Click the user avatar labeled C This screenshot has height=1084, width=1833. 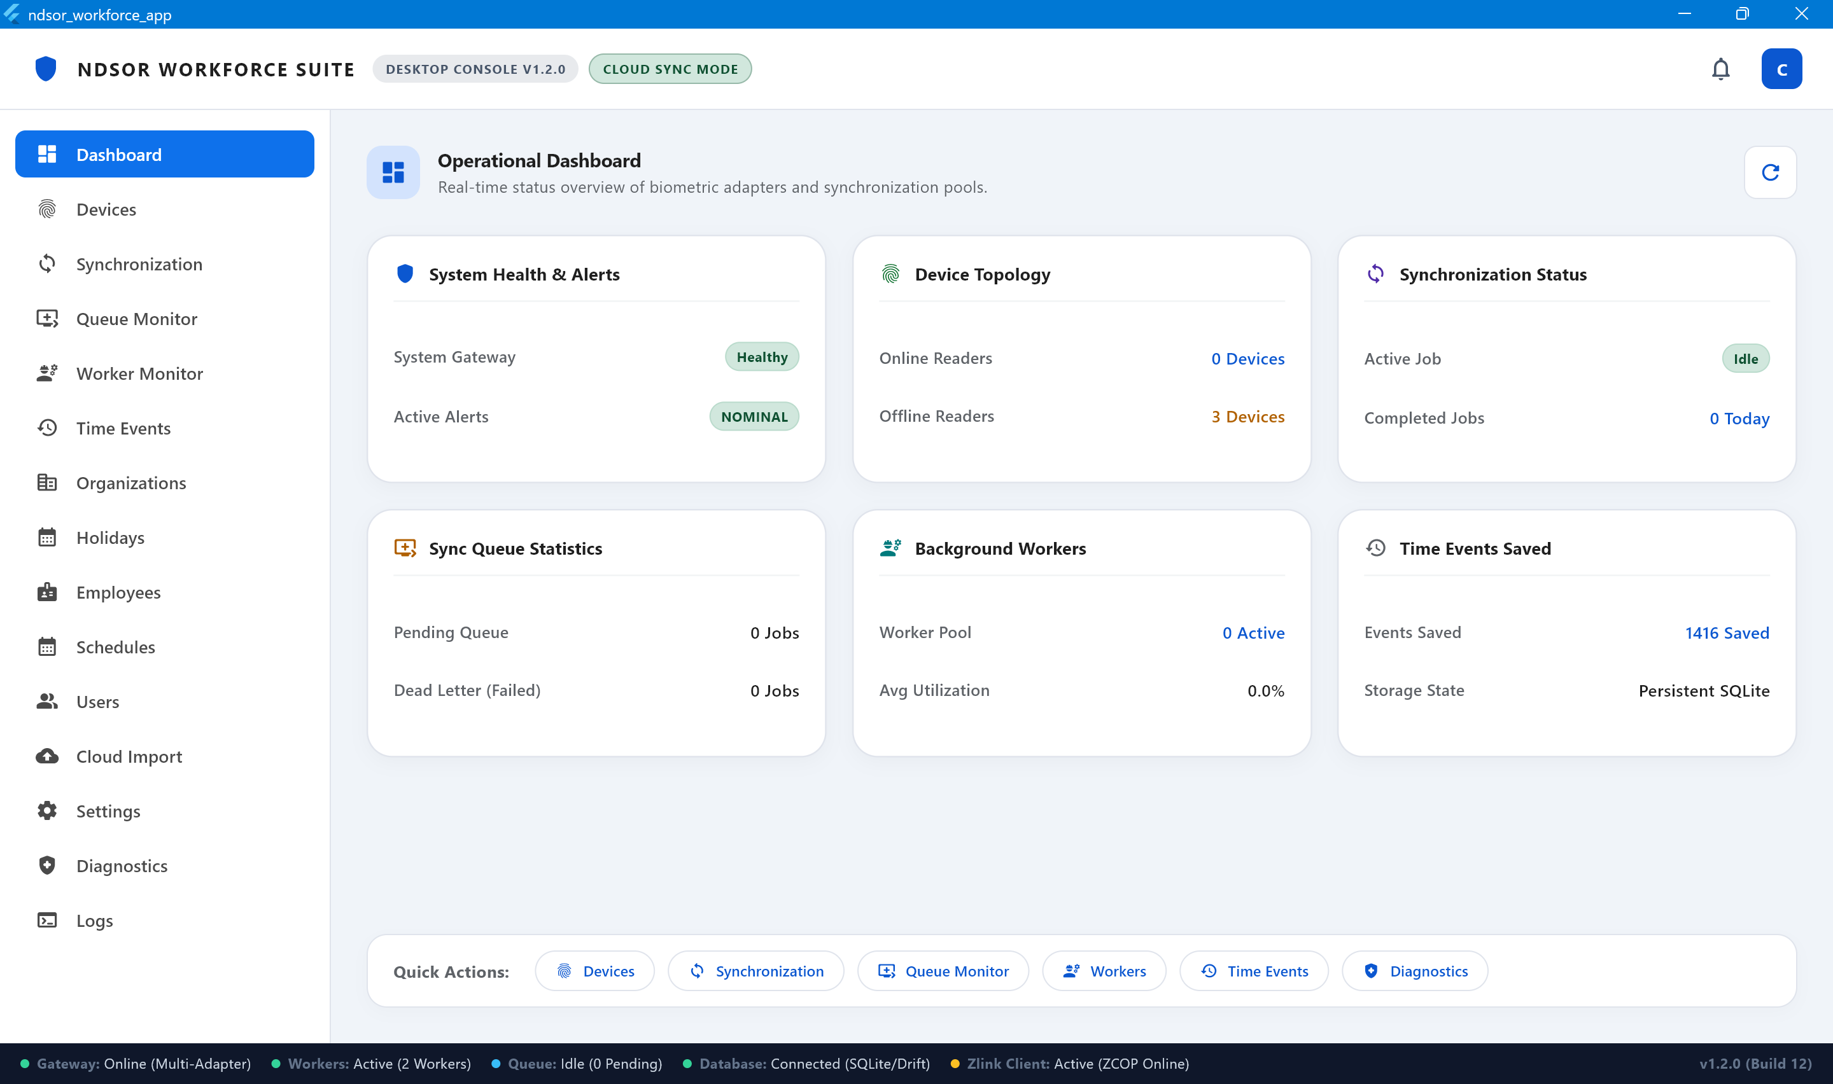tap(1781, 69)
